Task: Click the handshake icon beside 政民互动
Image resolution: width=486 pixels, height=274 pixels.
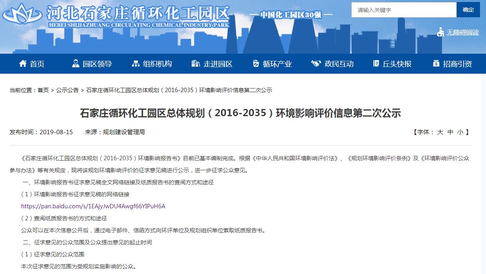Action: click(316, 63)
